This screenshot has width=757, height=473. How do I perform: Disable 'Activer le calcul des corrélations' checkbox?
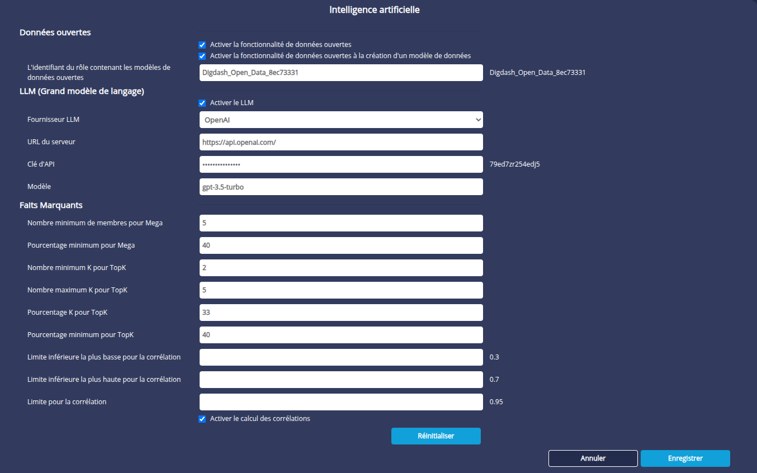[202, 419]
